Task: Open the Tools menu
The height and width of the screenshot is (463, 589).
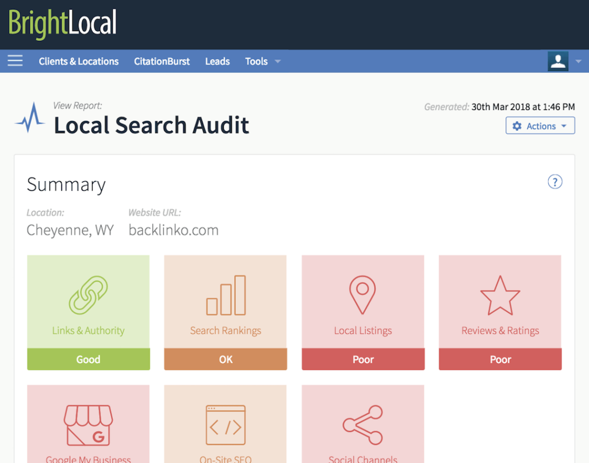Action: 256,61
